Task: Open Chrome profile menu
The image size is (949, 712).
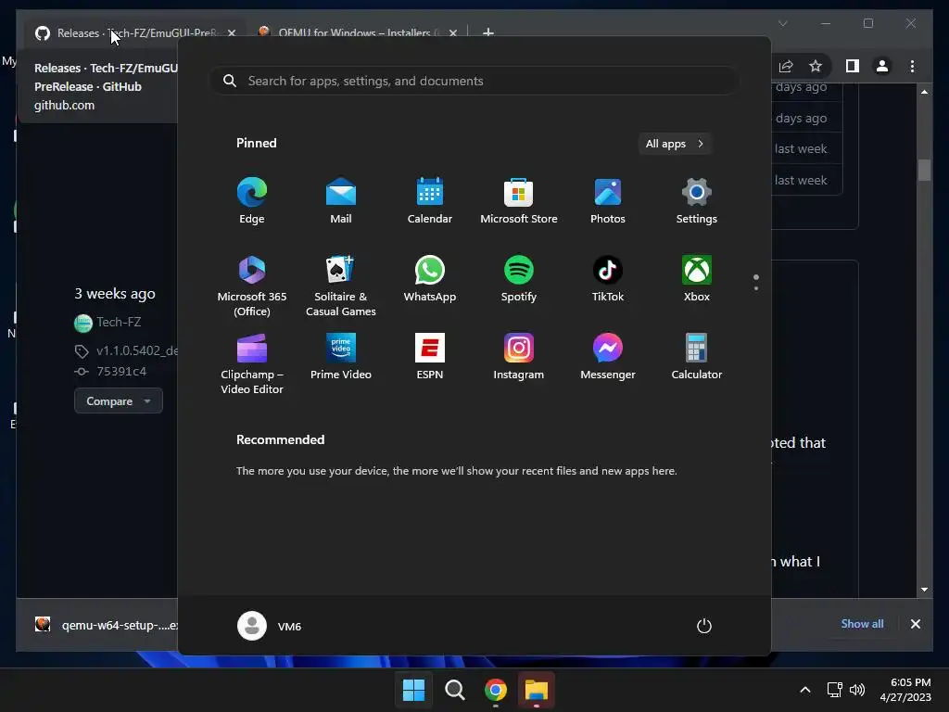Action: pos(882,66)
